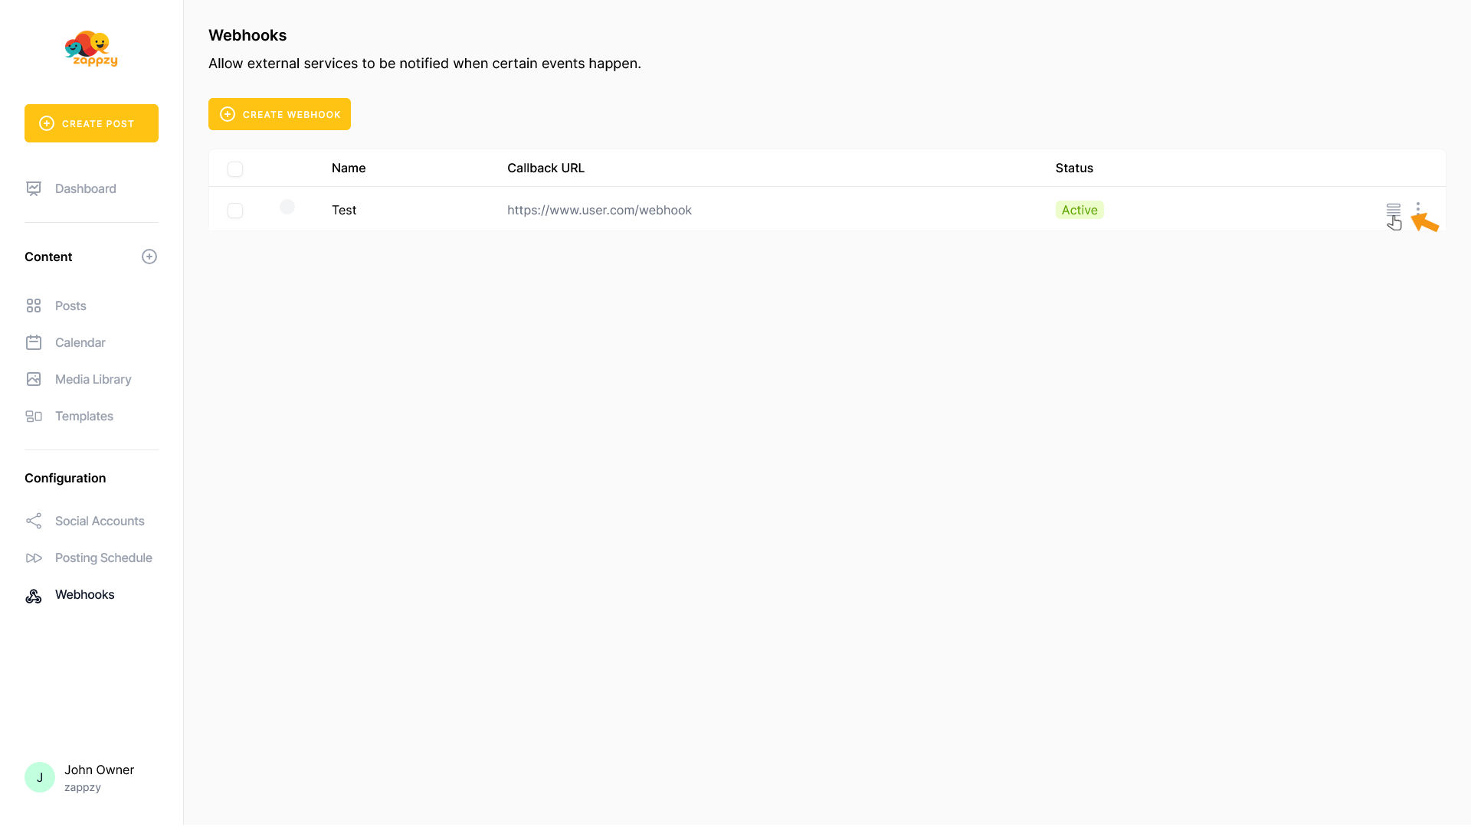Image resolution: width=1471 pixels, height=827 pixels.
Task: Check the Test webhook row checkbox
Action: [x=235, y=211]
